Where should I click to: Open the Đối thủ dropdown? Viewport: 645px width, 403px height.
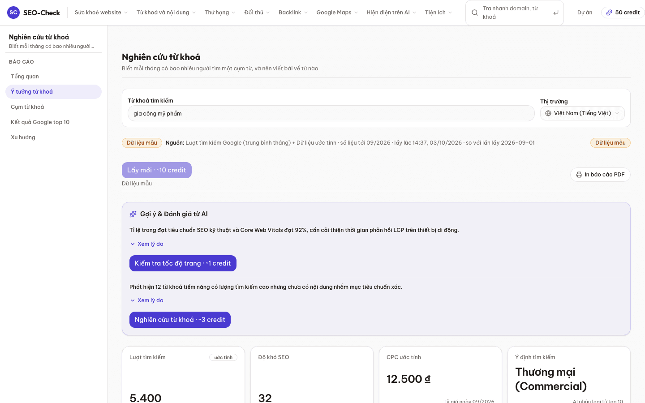pyautogui.click(x=257, y=13)
